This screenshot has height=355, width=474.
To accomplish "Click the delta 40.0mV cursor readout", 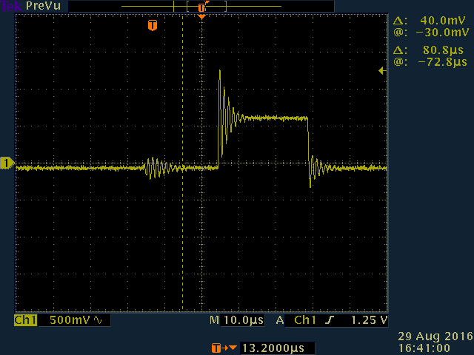I will 432,21.
